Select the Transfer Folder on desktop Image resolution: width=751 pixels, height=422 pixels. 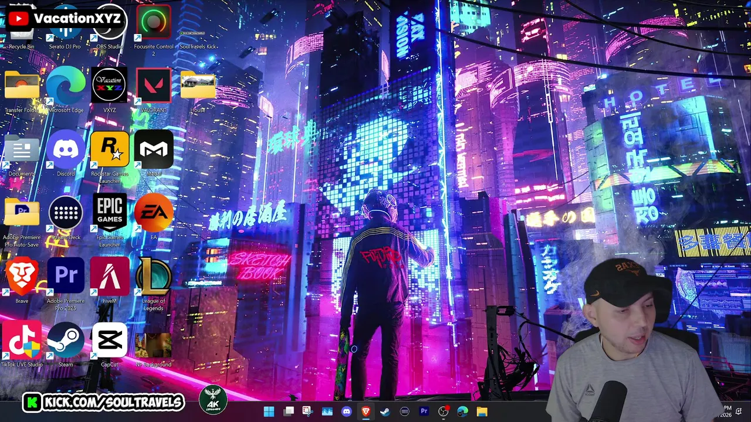(22, 90)
